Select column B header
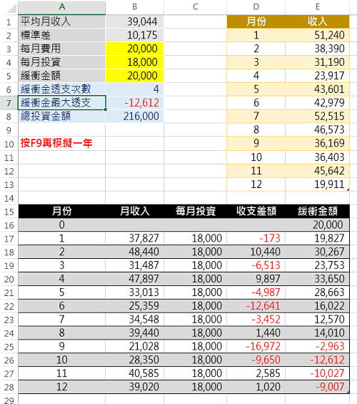The width and height of the screenshot is (357, 404). click(134, 7)
